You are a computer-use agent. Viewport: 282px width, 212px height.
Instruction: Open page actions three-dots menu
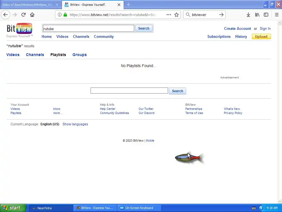(169, 15)
